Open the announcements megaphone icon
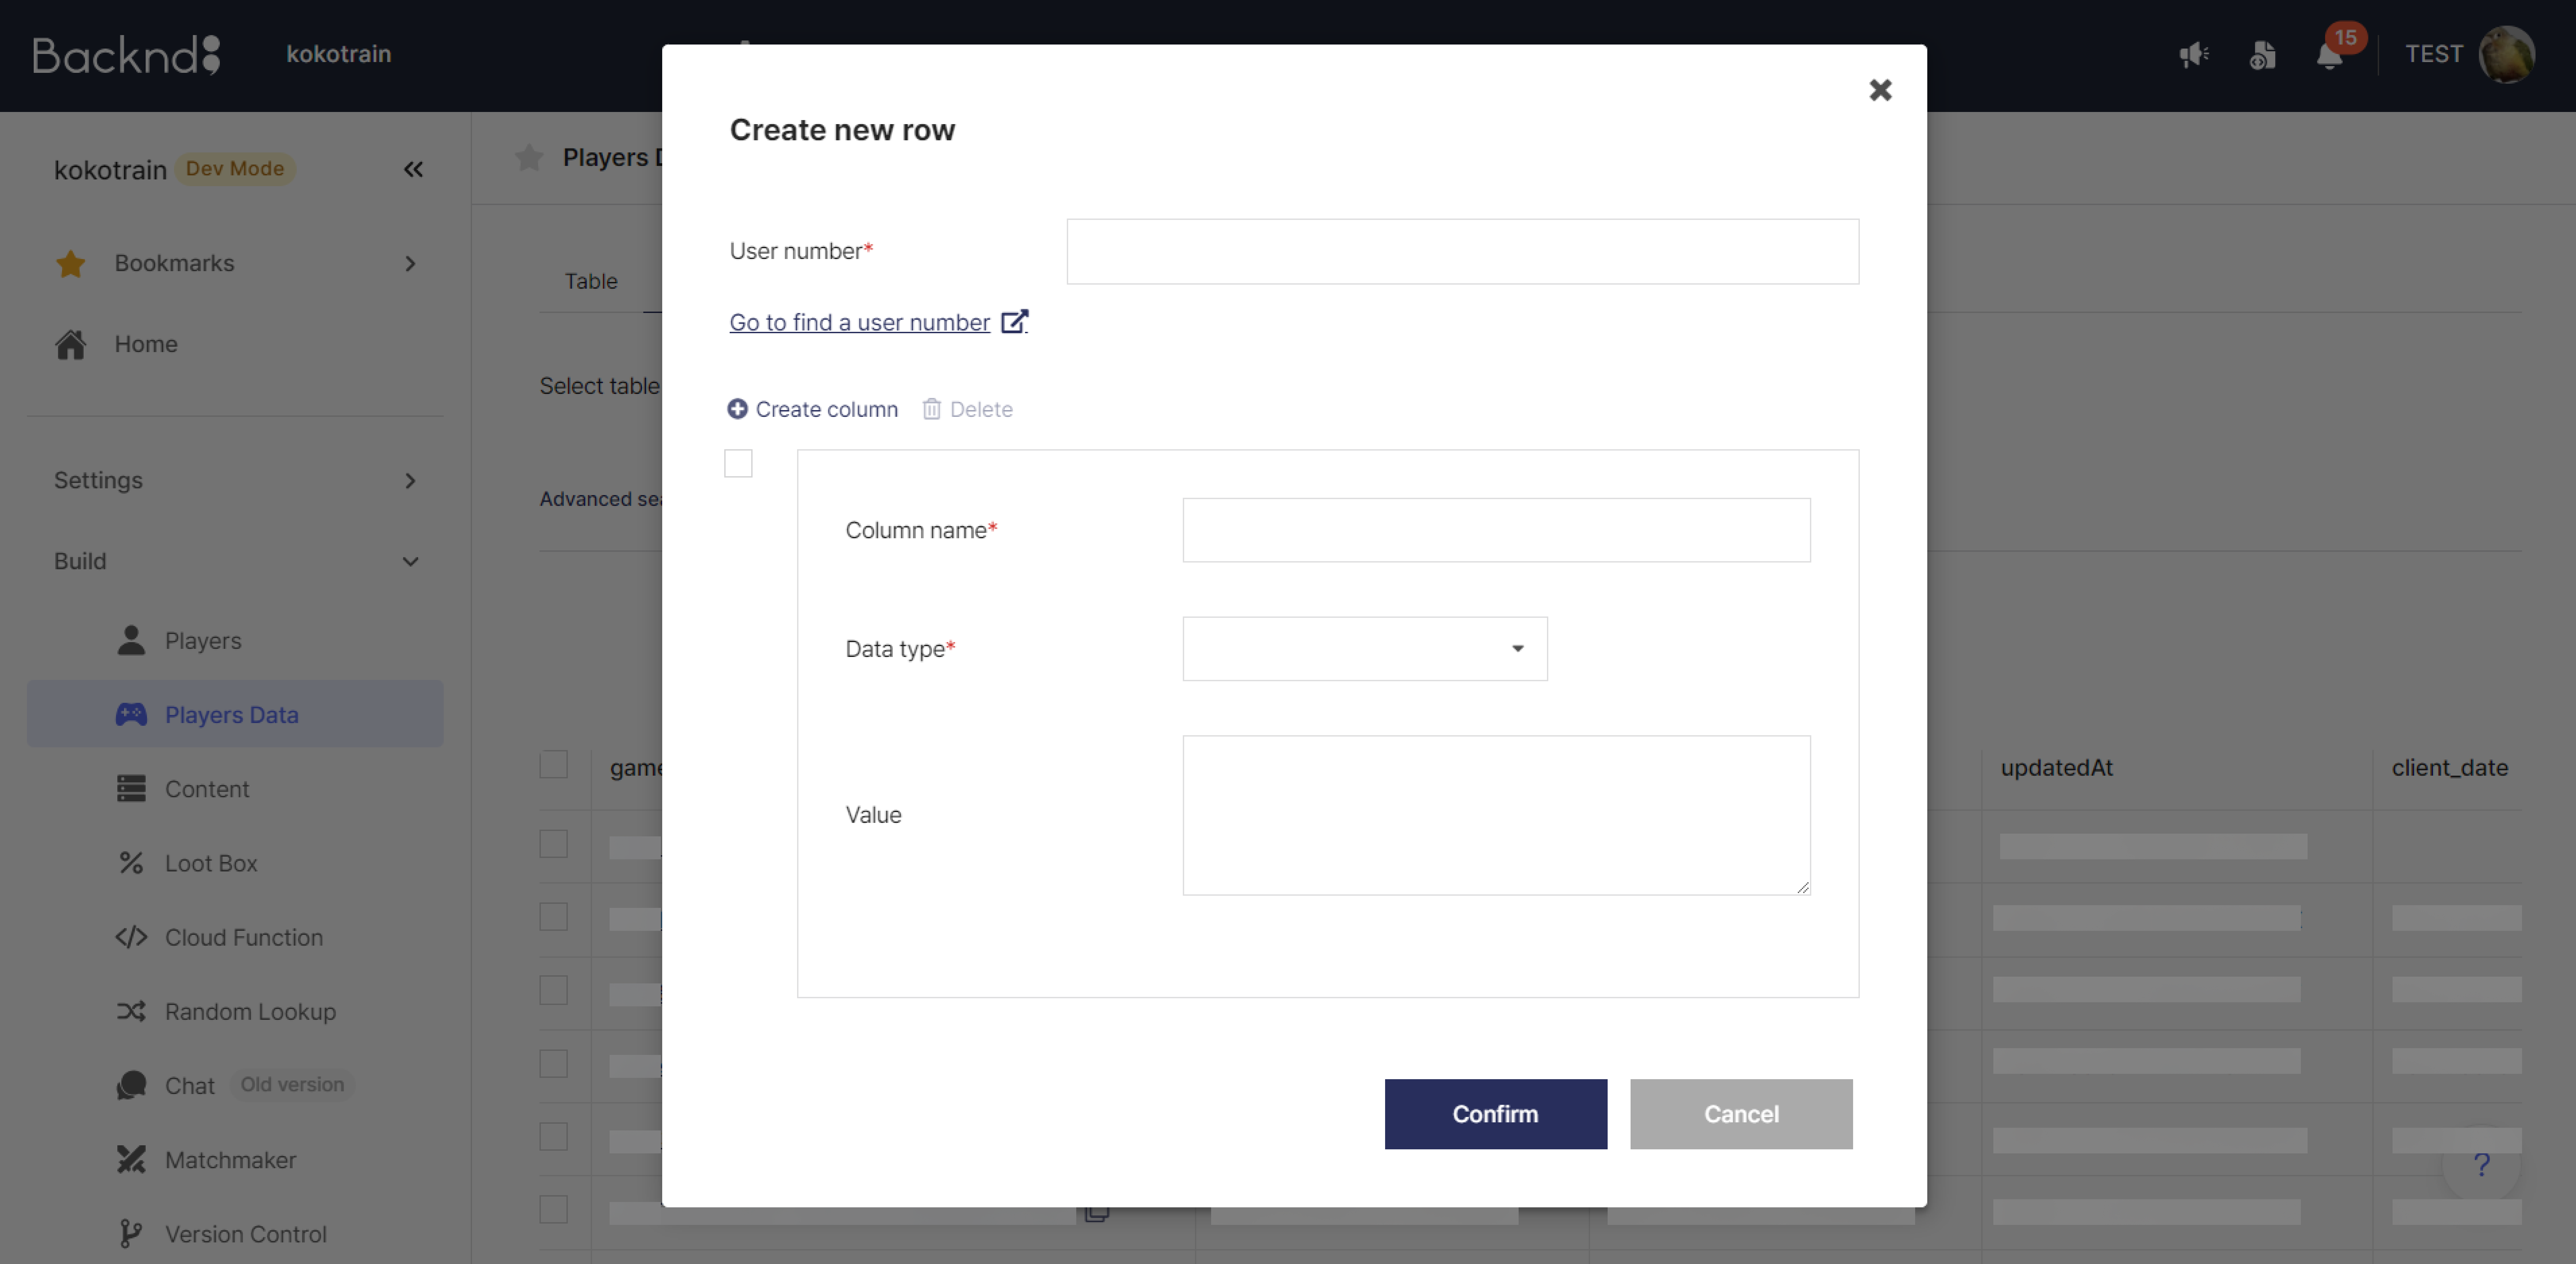The height and width of the screenshot is (1264, 2576). pyautogui.click(x=2194, y=54)
